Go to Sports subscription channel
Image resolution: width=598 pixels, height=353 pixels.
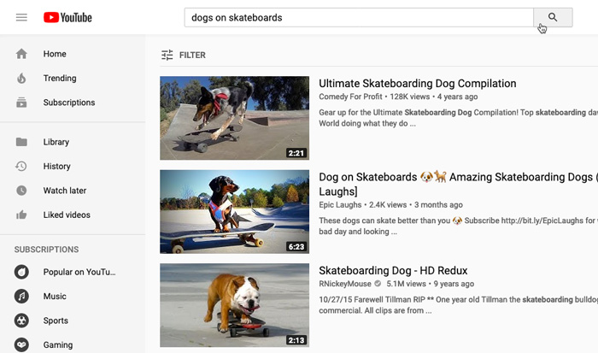pos(56,321)
